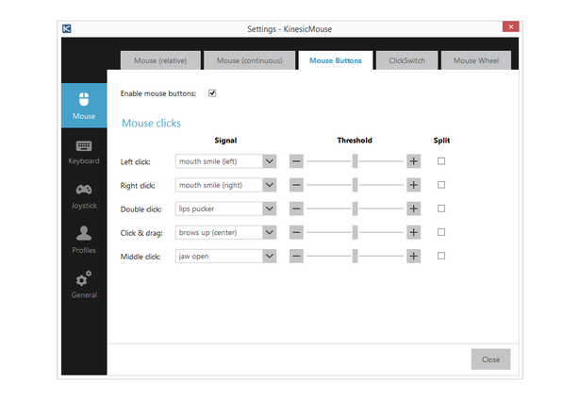Click the Right click threshold slider handle
The height and width of the screenshot is (400, 580).
(x=355, y=185)
